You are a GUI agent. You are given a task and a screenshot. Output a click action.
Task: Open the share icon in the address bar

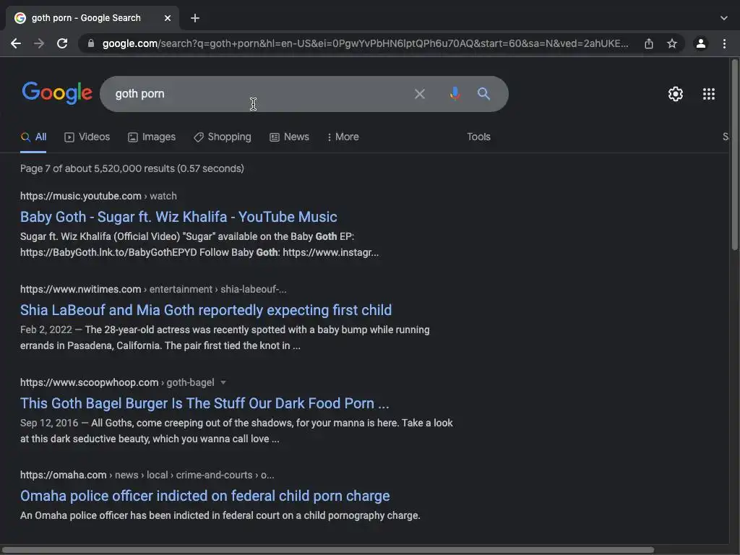(x=649, y=43)
